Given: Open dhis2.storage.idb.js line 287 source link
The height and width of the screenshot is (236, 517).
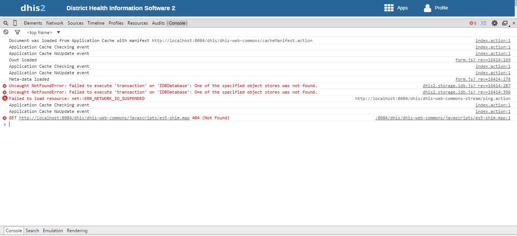Looking at the screenshot, I should pyautogui.click(x=466, y=86).
